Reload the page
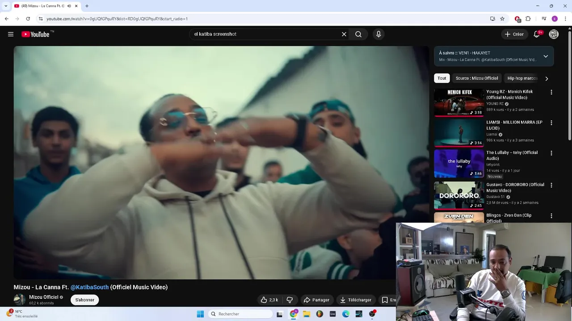 click(x=28, y=19)
